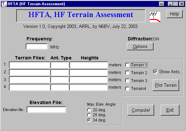
Task: Click Heights field in row 4
Action: click(x=88, y=87)
